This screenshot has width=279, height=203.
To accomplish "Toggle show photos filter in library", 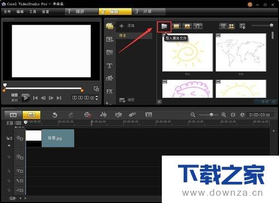I will click(x=187, y=26).
